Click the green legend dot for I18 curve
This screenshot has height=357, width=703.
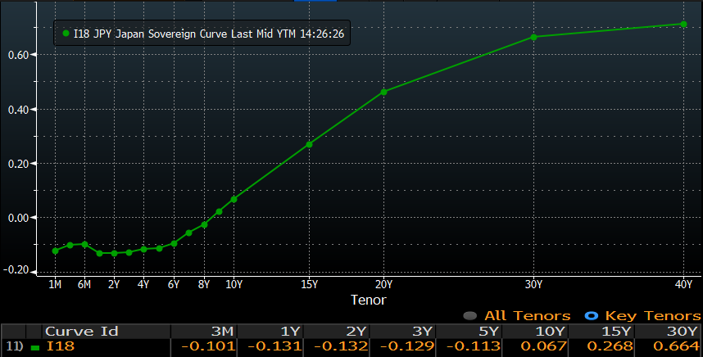pyautogui.click(x=66, y=33)
